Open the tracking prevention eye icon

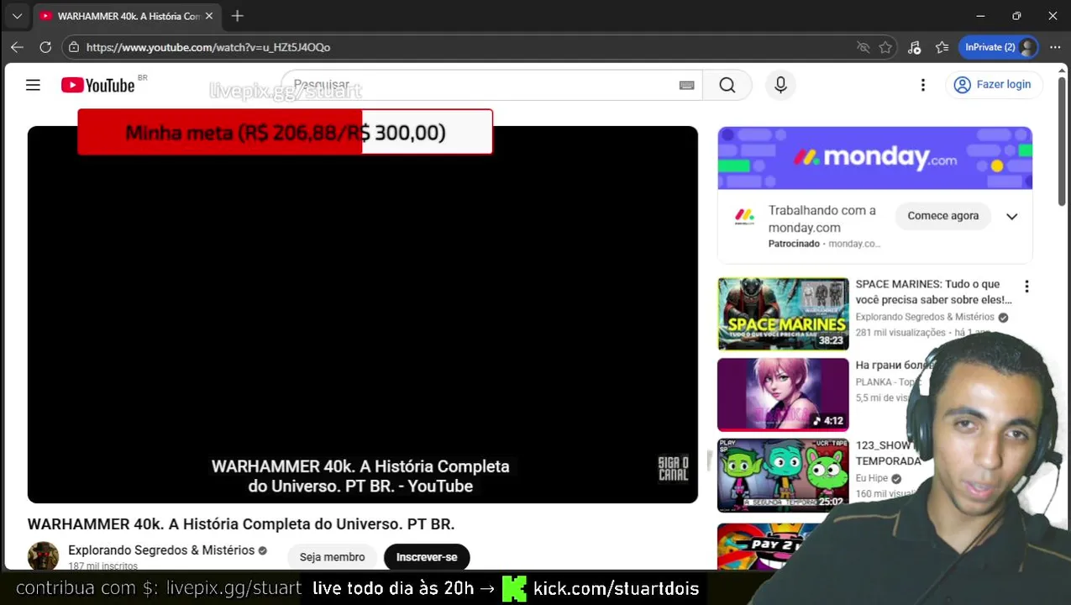click(863, 47)
